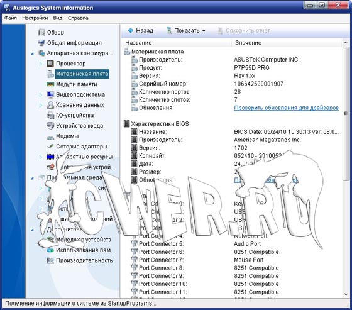Select BIOS version value 1702
This screenshot has height=310, width=352.
coord(240,148)
